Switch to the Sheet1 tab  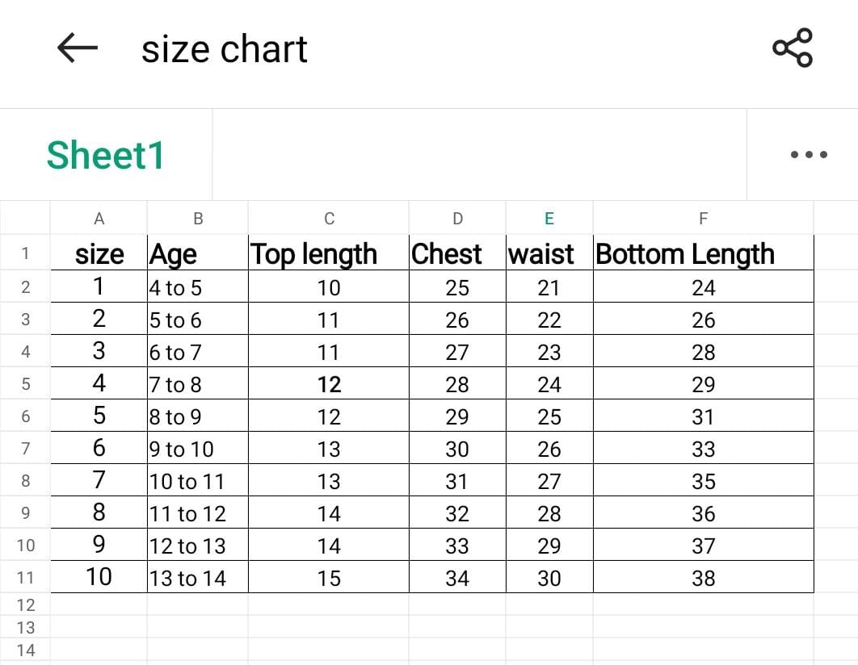click(x=105, y=154)
